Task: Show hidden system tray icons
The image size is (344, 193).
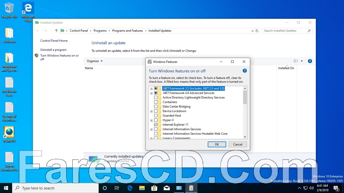Action: [x=299, y=188]
